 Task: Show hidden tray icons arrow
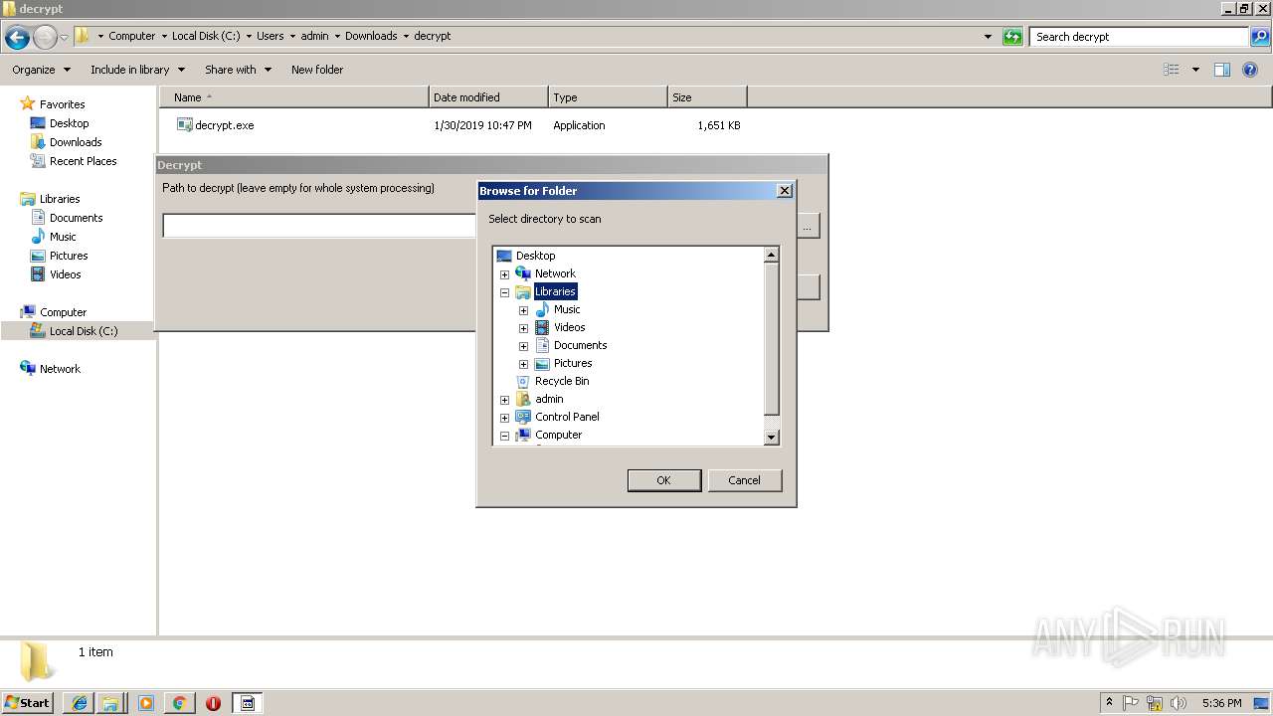click(1109, 703)
